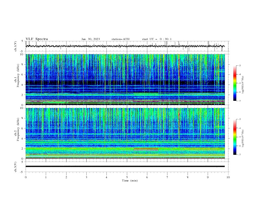The width and height of the screenshot is (257, 199).
Task: Select the "start UT = 0 :30: 1" text
Action: tap(157, 39)
